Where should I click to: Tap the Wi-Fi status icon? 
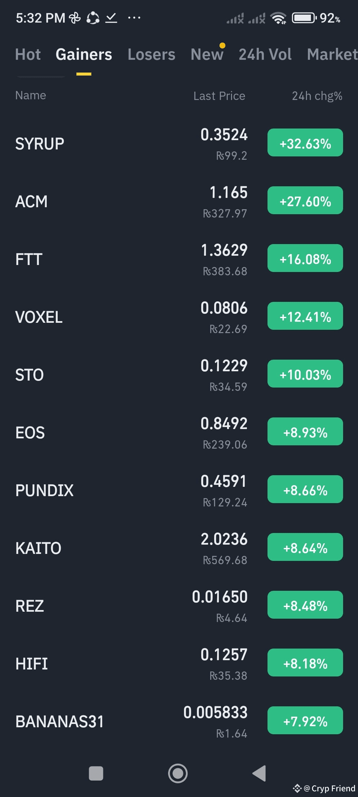tap(278, 18)
